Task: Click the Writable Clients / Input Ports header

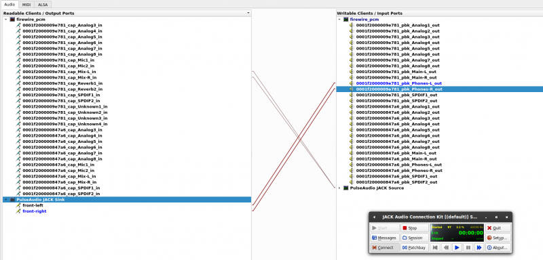Action: pyautogui.click(x=439, y=13)
